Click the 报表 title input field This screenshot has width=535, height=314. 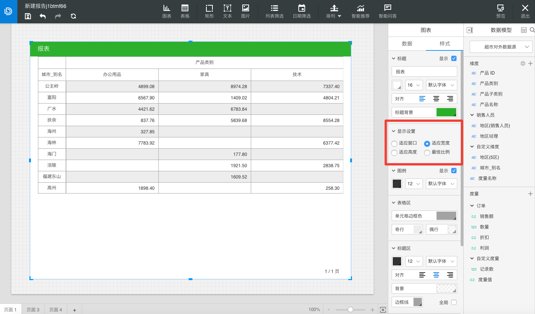tap(424, 72)
